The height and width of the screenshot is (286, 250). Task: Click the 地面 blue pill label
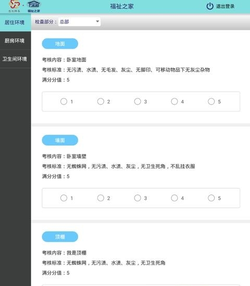pyautogui.click(x=60, y=44)
